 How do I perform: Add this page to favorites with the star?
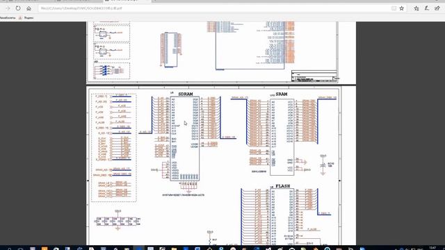(402, 8)
